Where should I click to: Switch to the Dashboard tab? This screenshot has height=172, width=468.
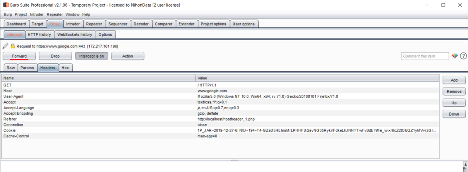[x=16, y=24]
